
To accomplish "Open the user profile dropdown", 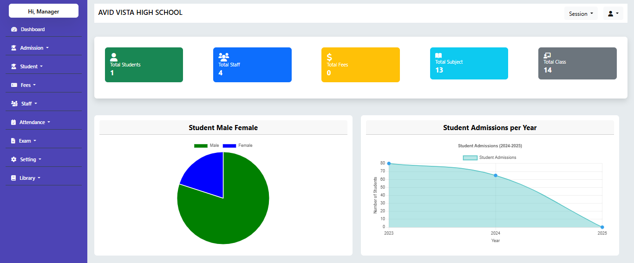I will coord(613,14).
